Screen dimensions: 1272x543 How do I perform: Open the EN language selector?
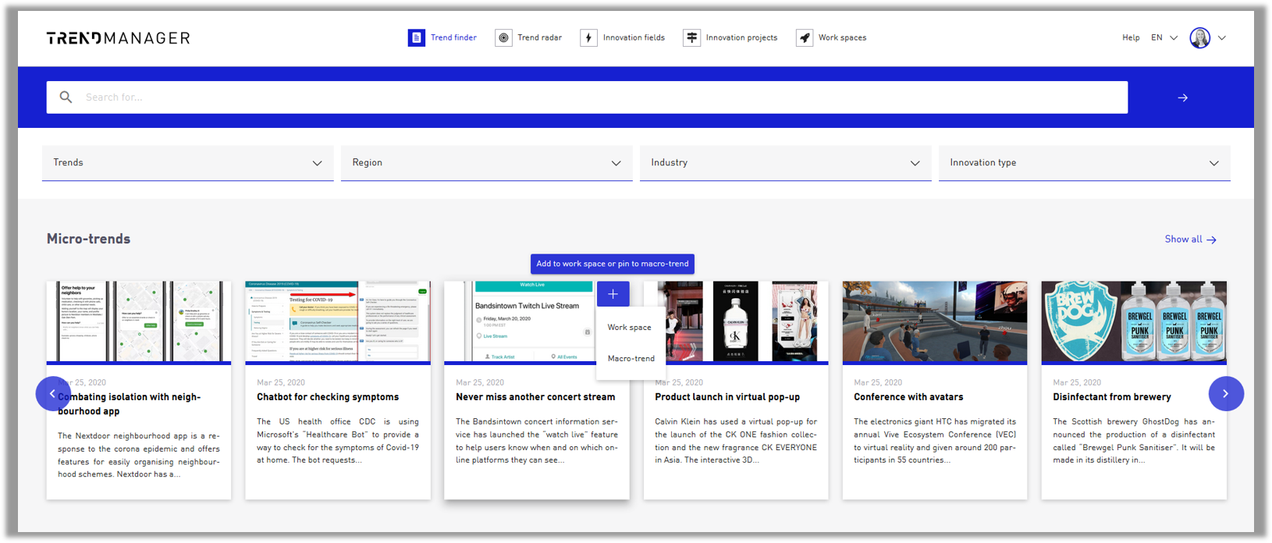[1164, 37]
